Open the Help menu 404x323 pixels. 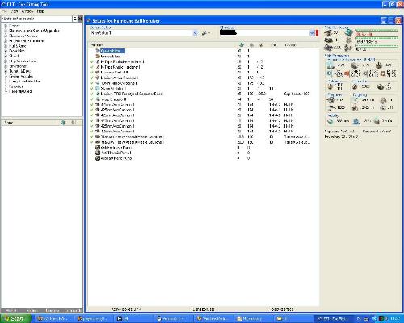[40, 11]
